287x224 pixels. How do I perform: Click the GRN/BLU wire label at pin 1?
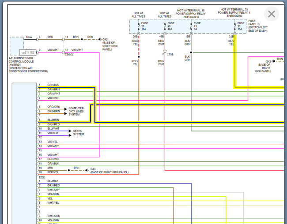pyautogui.click(x=53, y=85)
